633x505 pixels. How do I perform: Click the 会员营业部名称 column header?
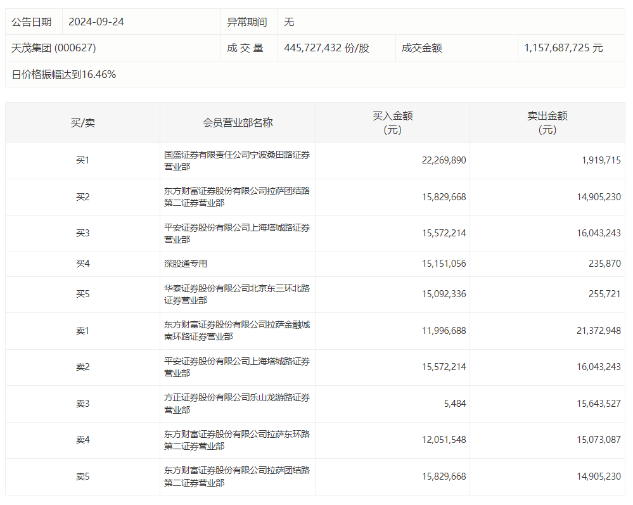pos(238,123)
